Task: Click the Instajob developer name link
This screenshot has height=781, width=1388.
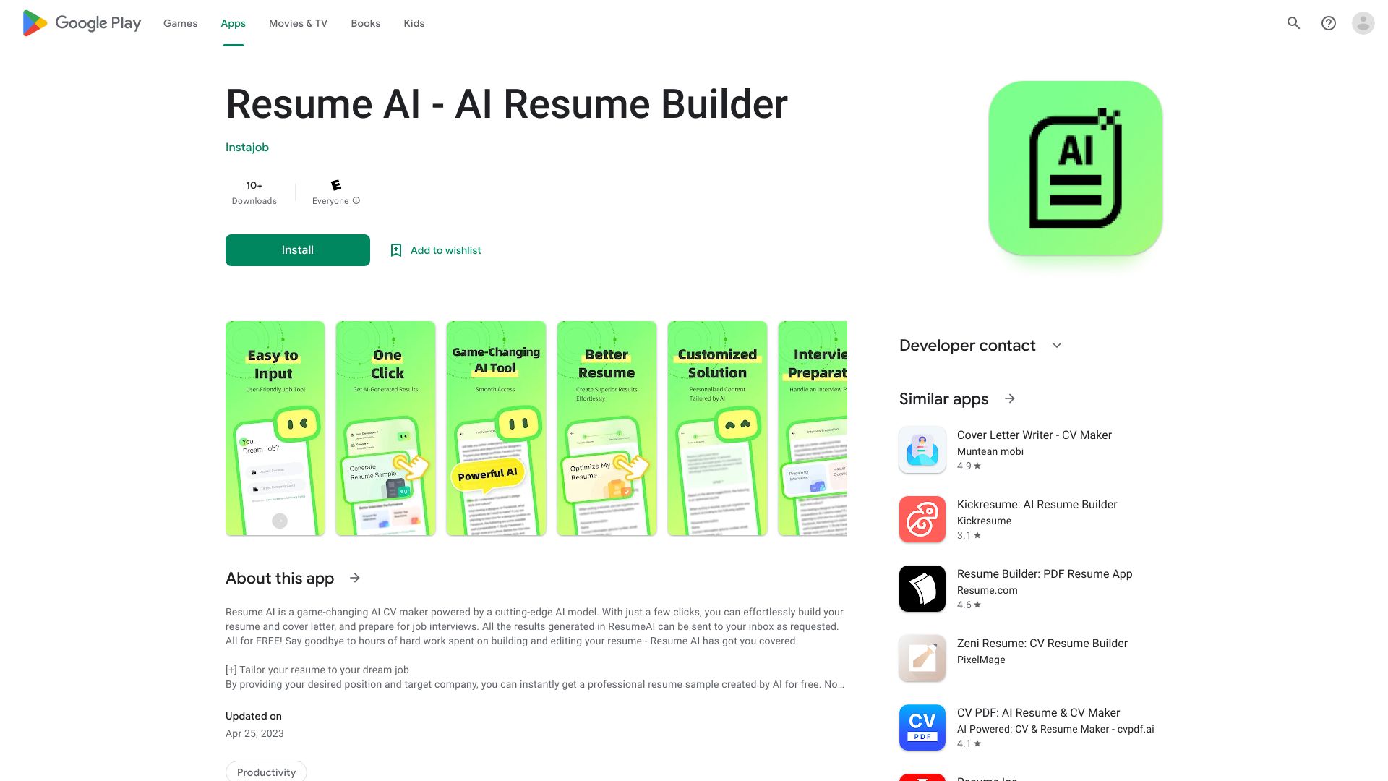Action: 247,147
